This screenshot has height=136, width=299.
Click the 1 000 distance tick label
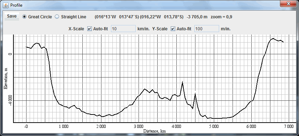point(64,126)
